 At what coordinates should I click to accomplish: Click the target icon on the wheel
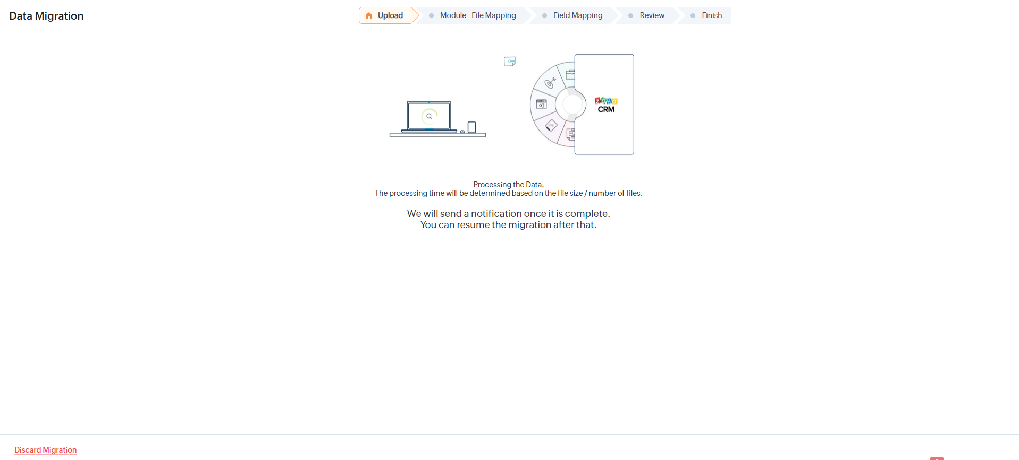point(550,83)
